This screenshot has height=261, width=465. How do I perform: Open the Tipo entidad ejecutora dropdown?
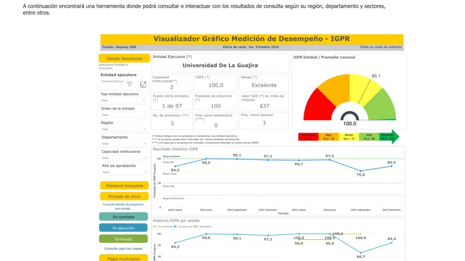coord(124,100)
